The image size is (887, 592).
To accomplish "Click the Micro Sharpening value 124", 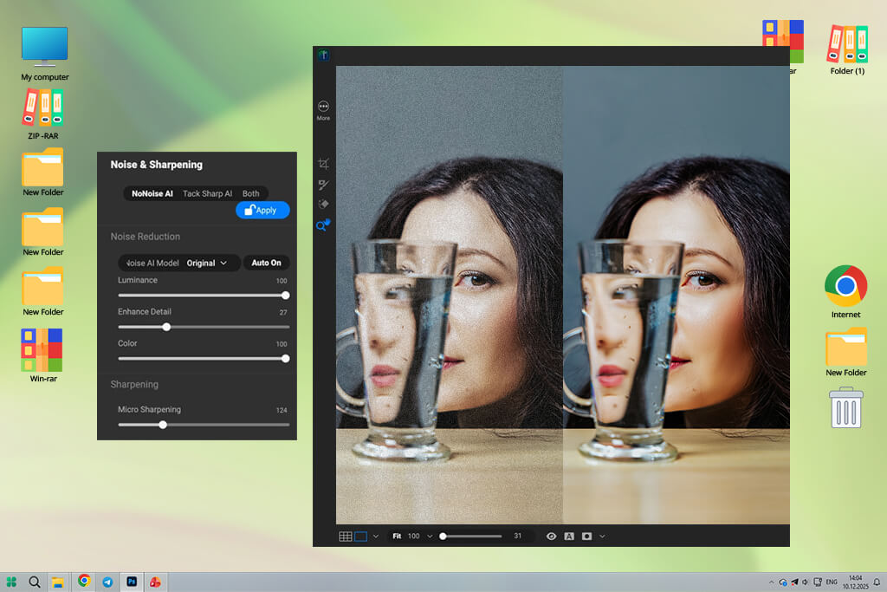I will [x=282, y=410].
